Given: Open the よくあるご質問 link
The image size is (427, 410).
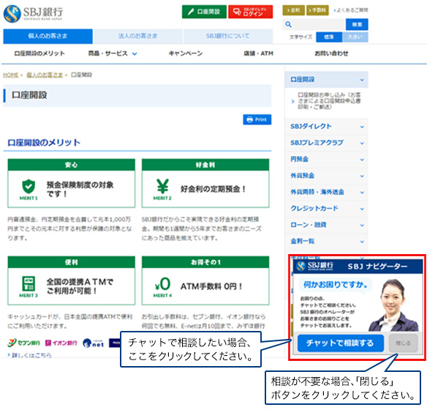Looking at the screenshot, I should pyautogui.click(x=351, y=10).
